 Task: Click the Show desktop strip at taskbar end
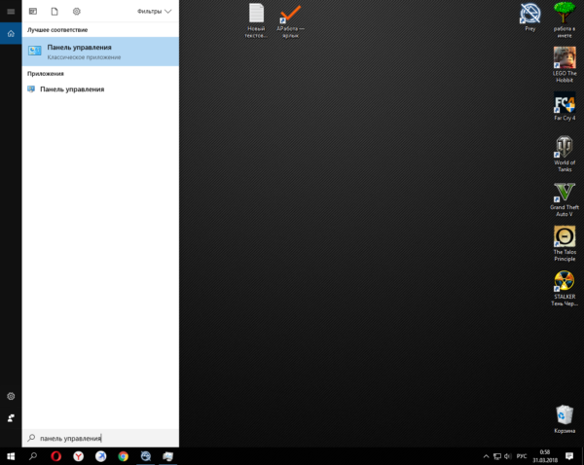tap(582, 456)
